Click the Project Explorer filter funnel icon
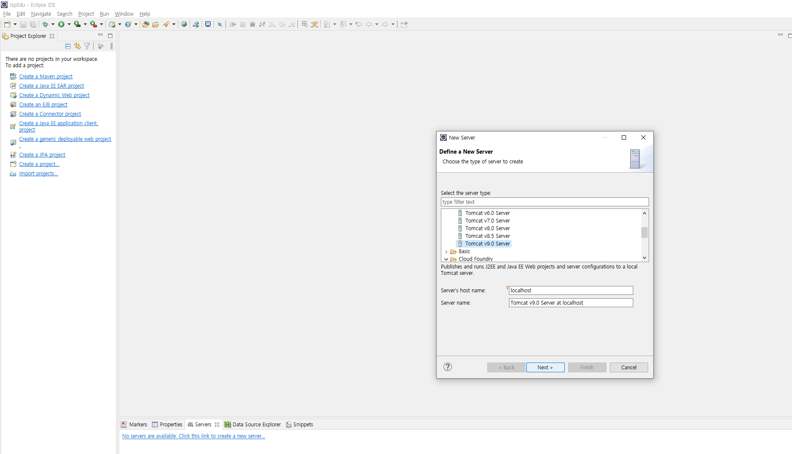The height and width of the screenshot is (454, 792). point(87,46)
